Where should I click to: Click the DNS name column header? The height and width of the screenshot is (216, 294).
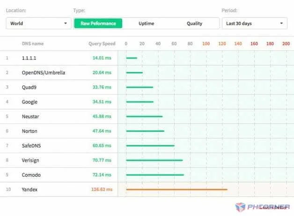(33, 43)
